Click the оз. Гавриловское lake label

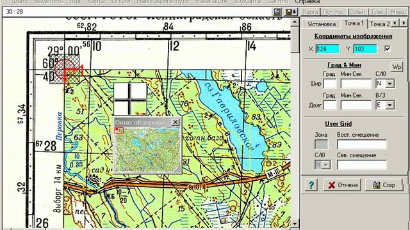[x=229, y=116]
